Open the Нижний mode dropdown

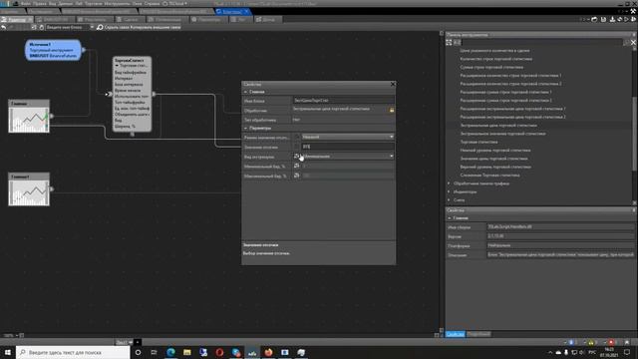point(348,137)
